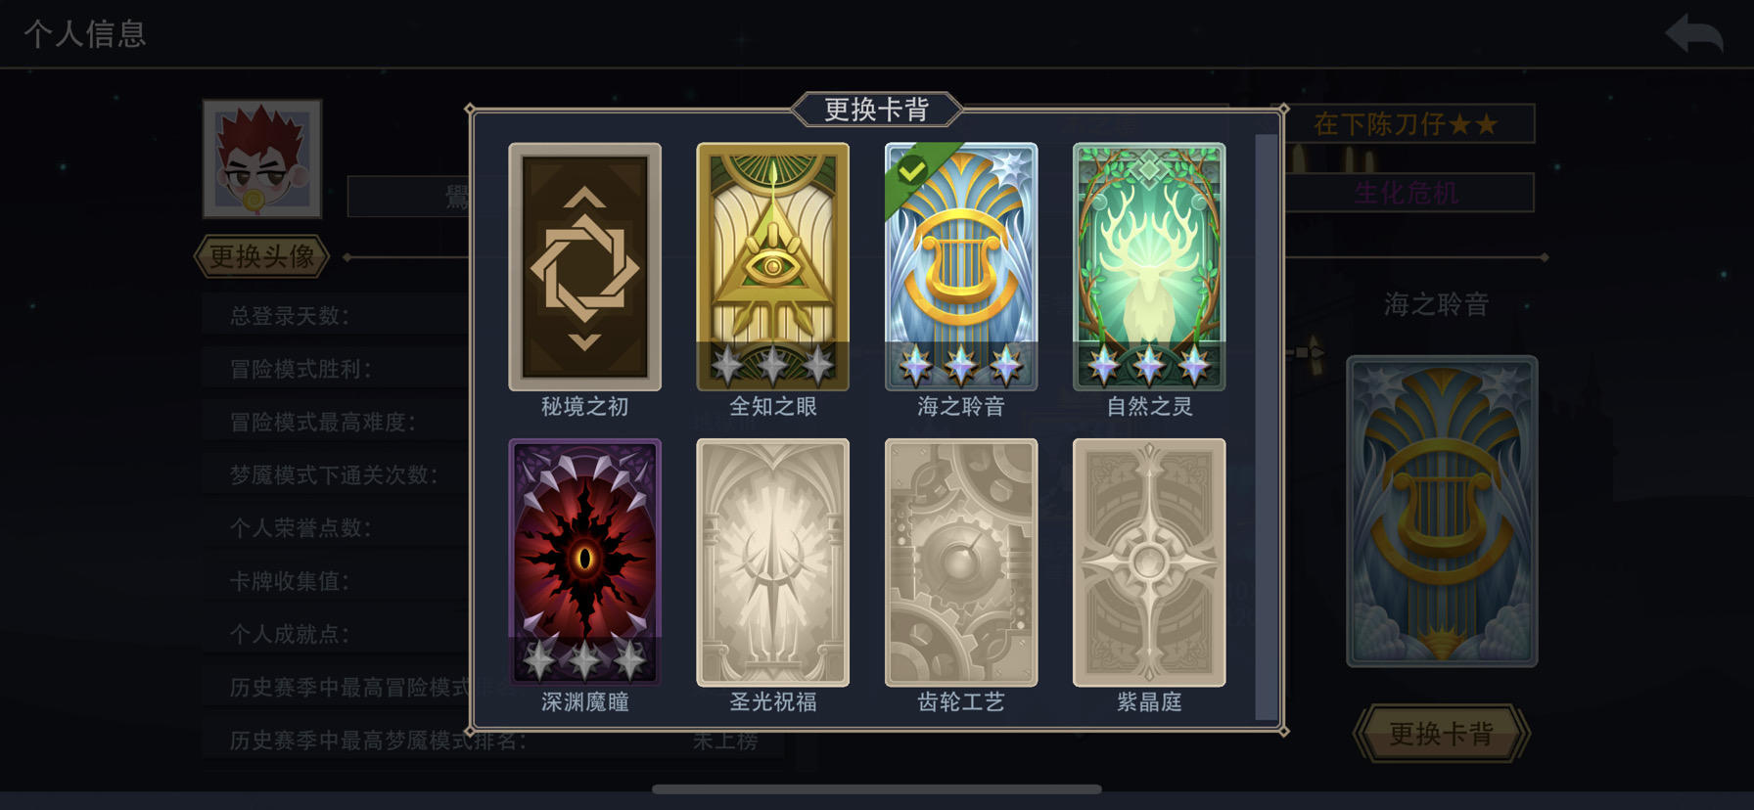
Task: Click the red-haired player avatar
Action: point(261,158)
